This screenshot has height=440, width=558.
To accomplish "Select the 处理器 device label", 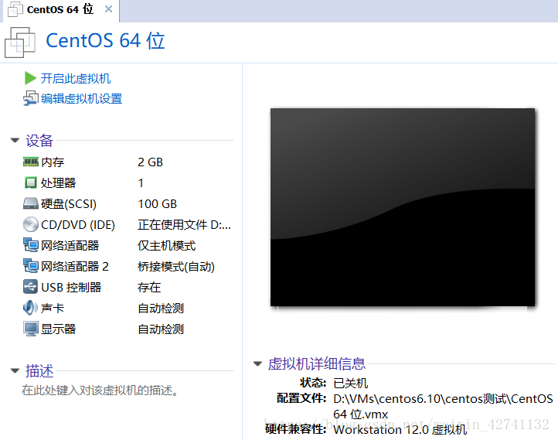I will point(58,182).
